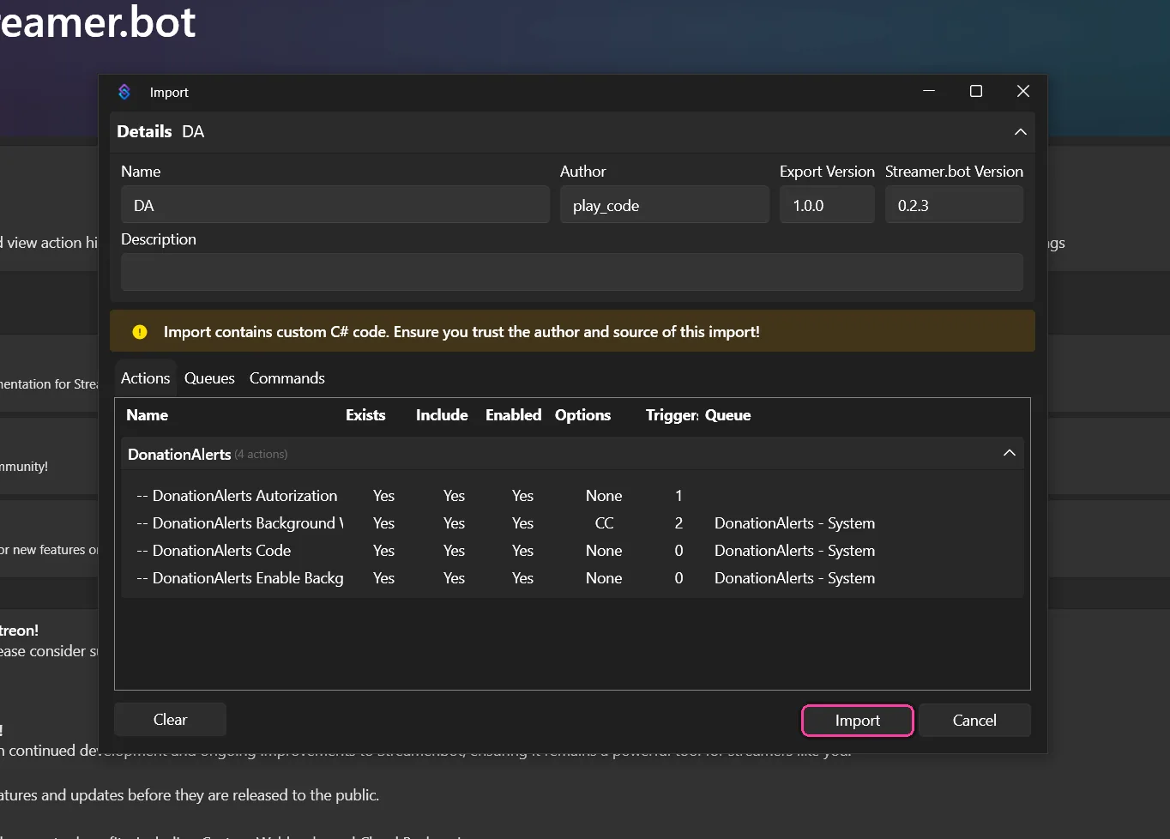Click the Enabled column header
The image size is (1170, 839).
click(x=513, y=415)
